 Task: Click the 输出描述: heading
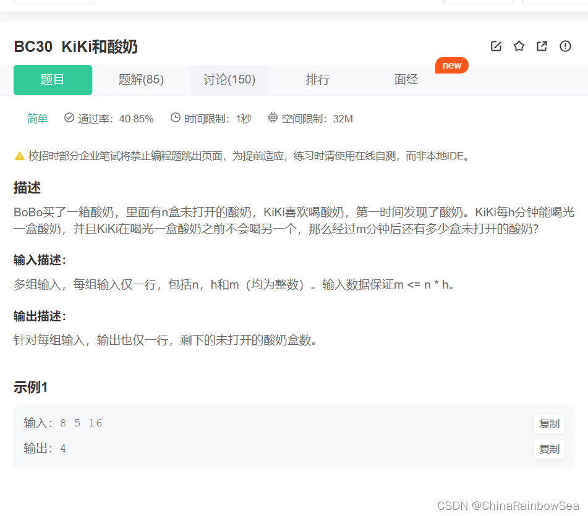(x=40, y=316)
